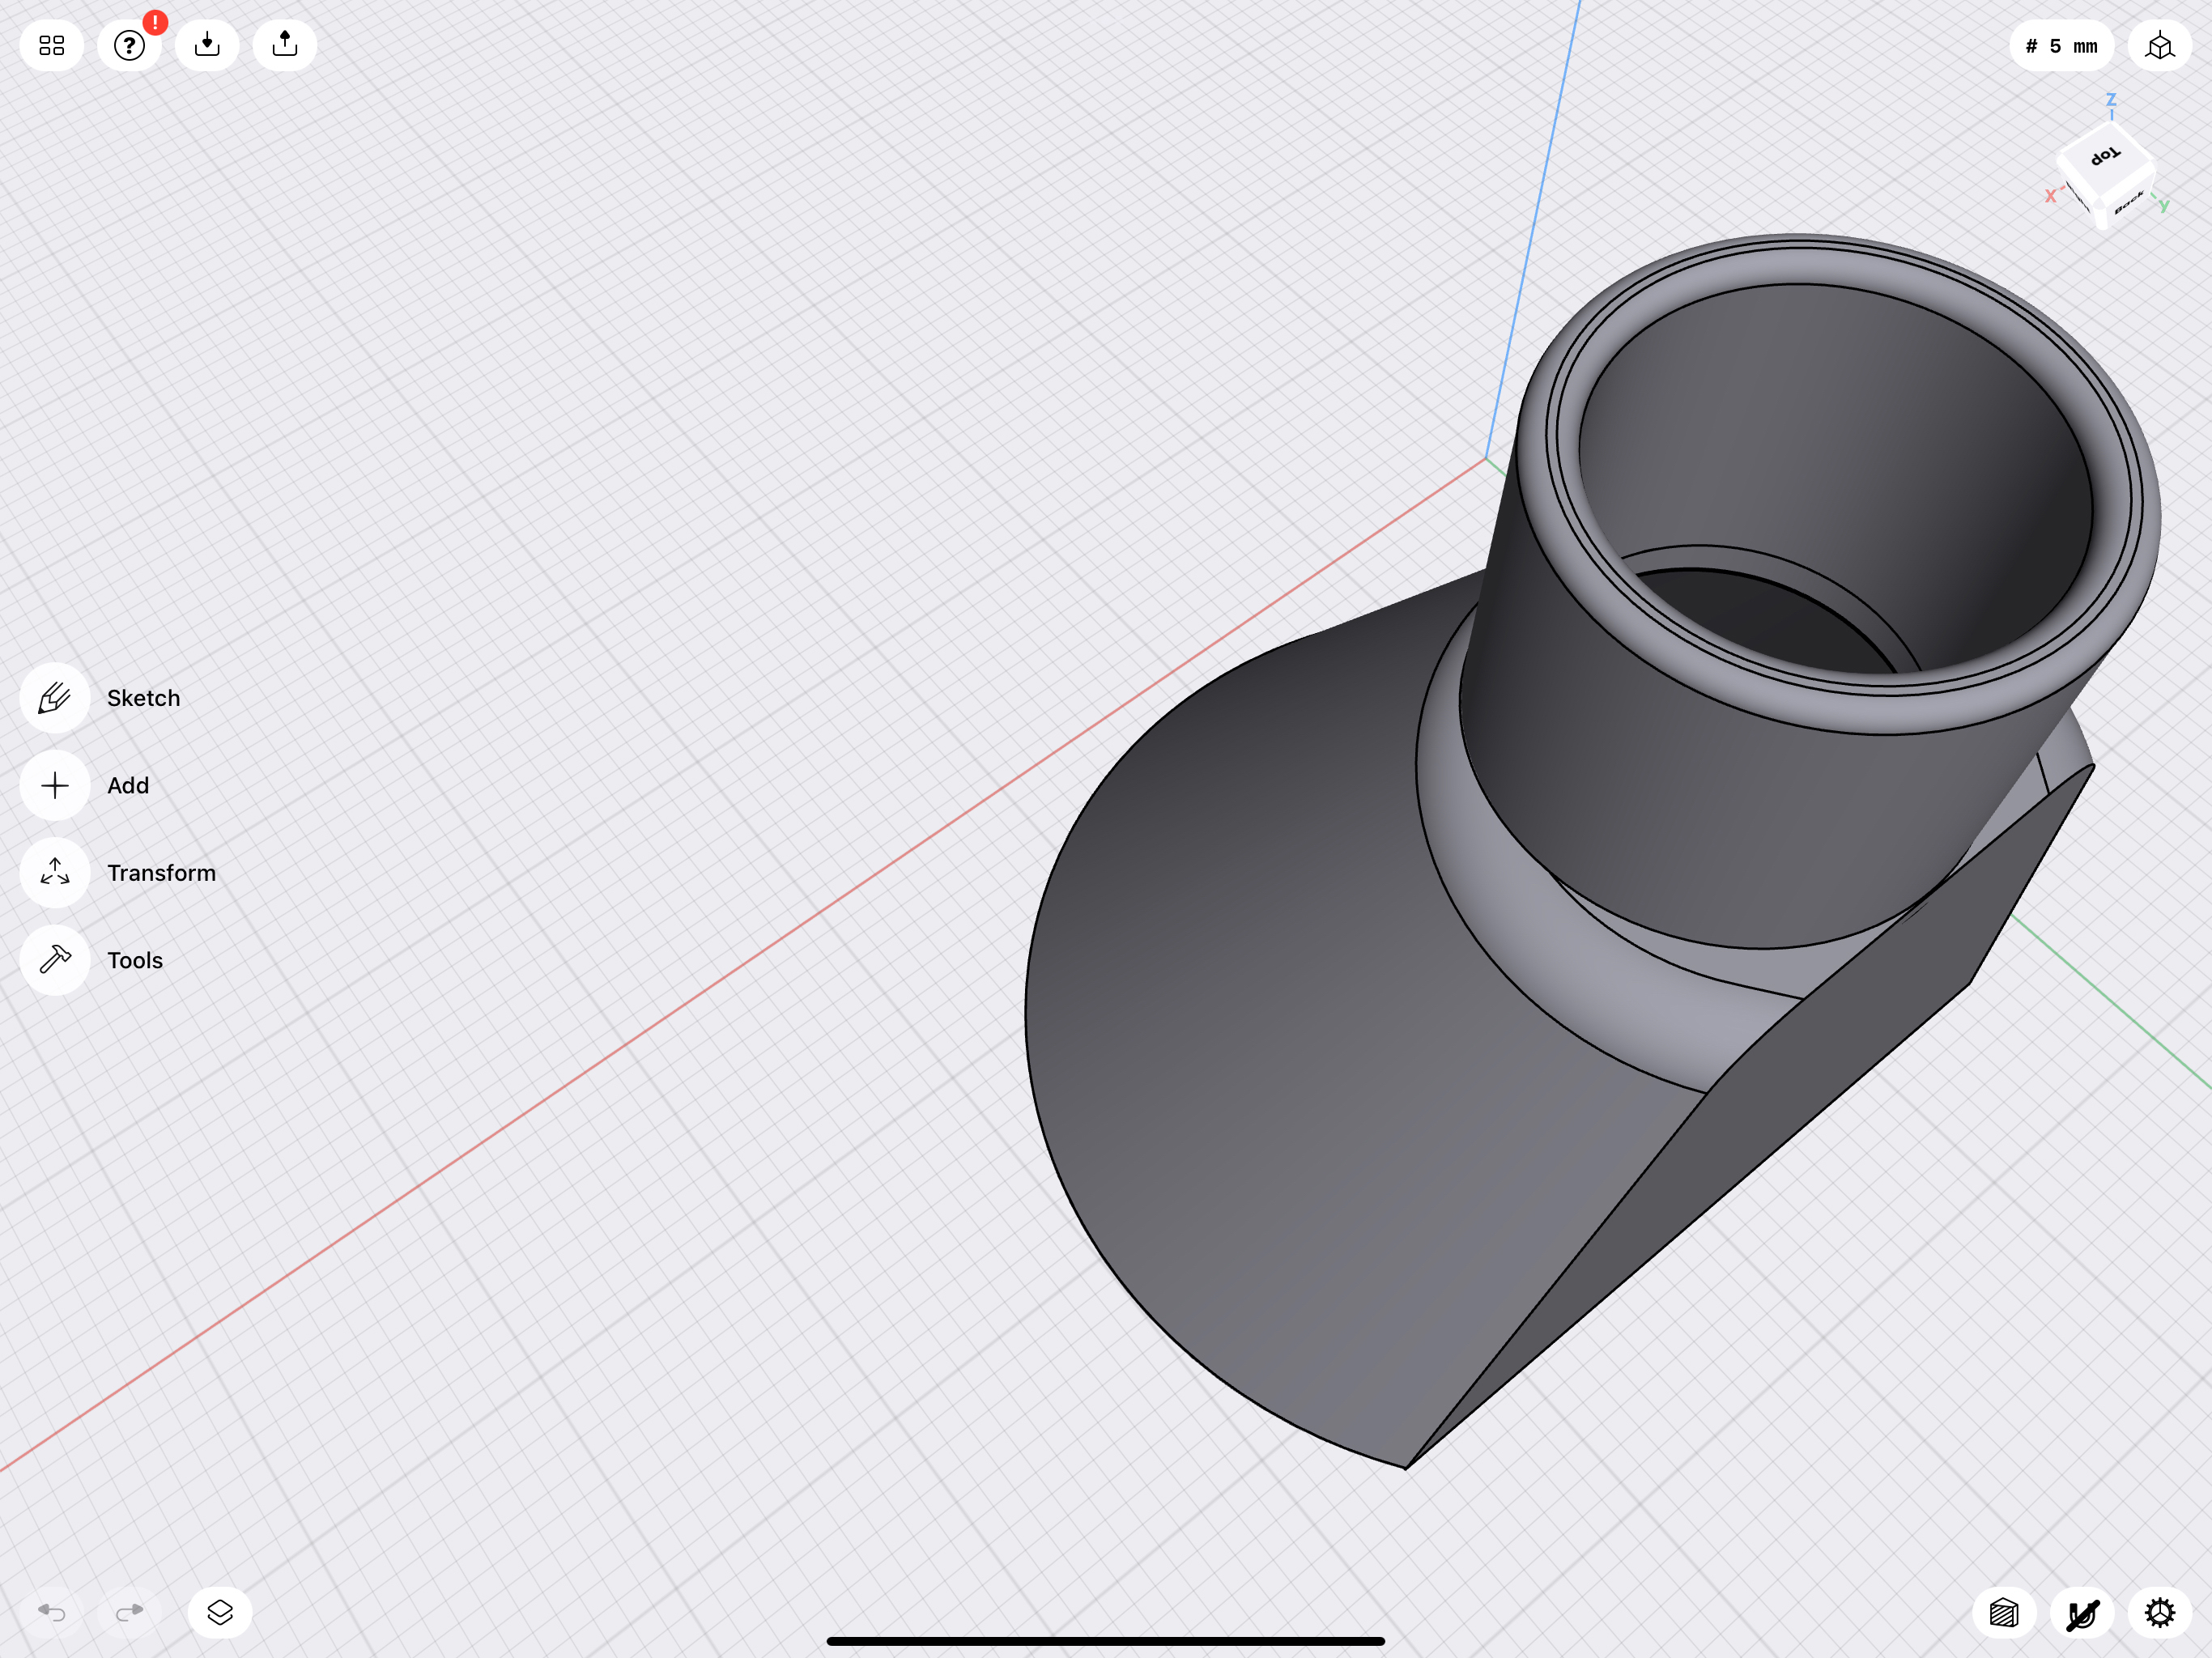
Task: Open the Add menu label
Action: coord(128,786)
